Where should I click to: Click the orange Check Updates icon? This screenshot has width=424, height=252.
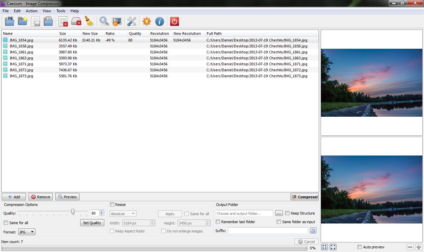[146, 22]
